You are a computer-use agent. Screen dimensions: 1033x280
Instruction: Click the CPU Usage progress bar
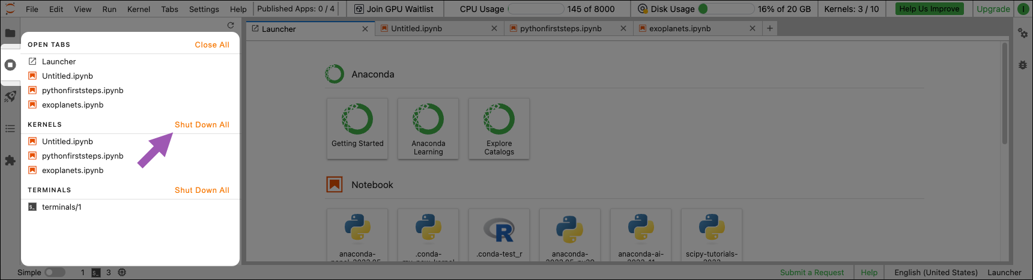point(536,9)
